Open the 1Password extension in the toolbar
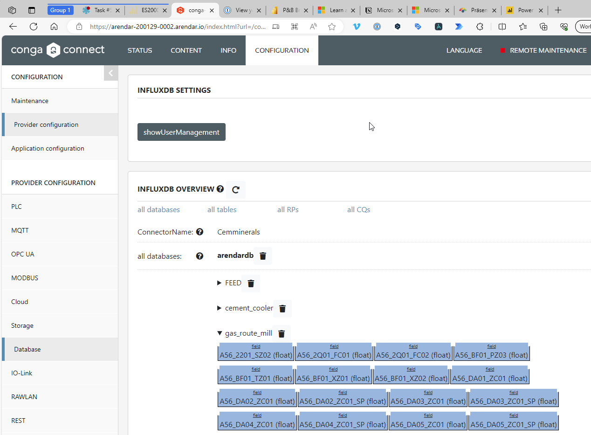Image resolution: width=591 pixels, height=435 pixels. point(377,27)
